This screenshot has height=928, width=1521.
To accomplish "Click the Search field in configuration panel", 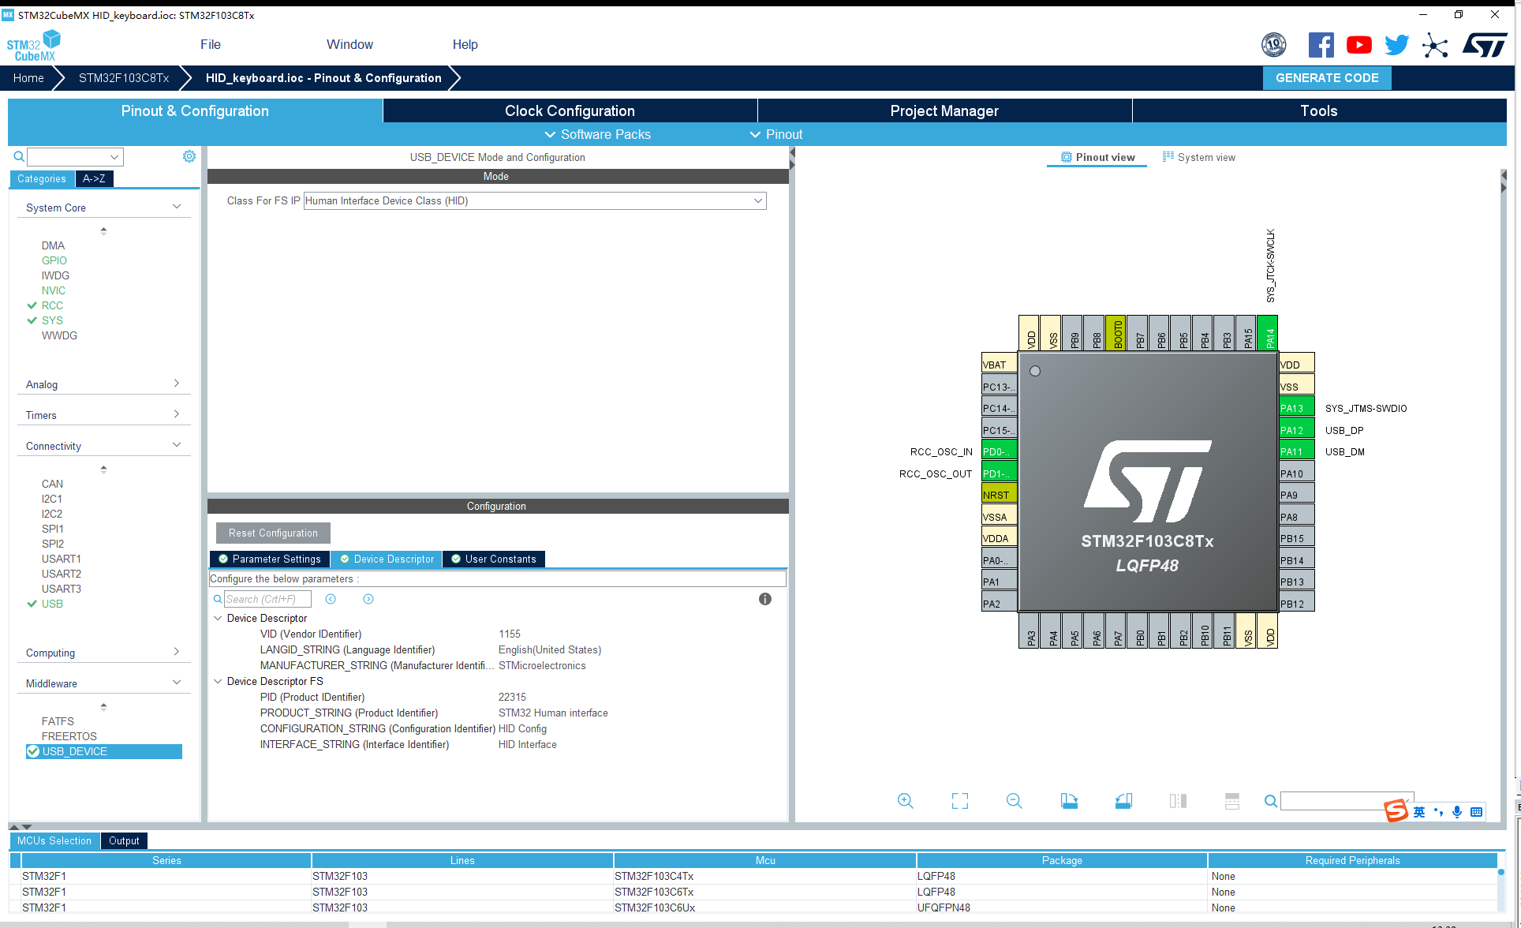I will click(x=264, y=597).
